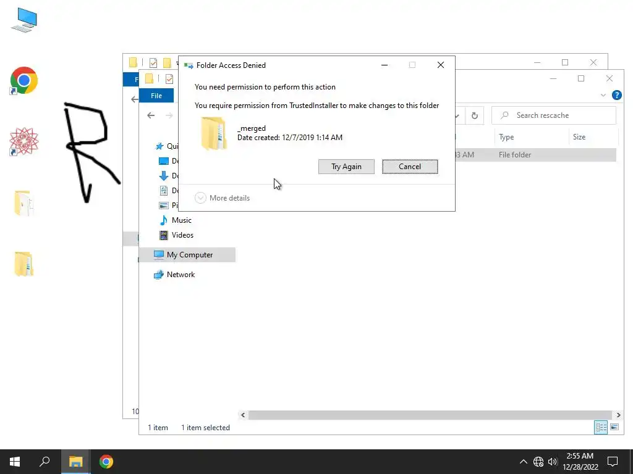Click the _merged folder icon in the dialog
Screen dimensions: 633x474
pos(213,133)
